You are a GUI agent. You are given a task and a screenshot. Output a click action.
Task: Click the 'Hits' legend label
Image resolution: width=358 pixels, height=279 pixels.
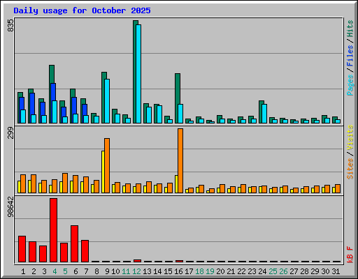[x=350, y=29]
